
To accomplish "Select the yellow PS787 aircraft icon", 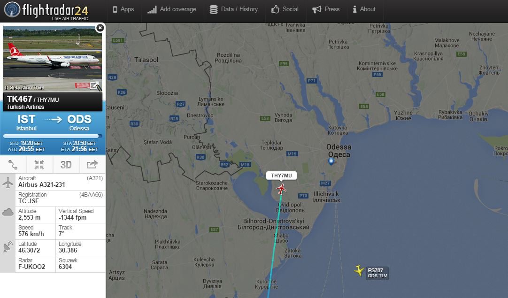I will click(359, 270).
